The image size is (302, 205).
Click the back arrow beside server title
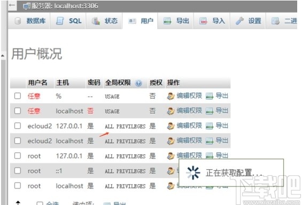(12, 5)
